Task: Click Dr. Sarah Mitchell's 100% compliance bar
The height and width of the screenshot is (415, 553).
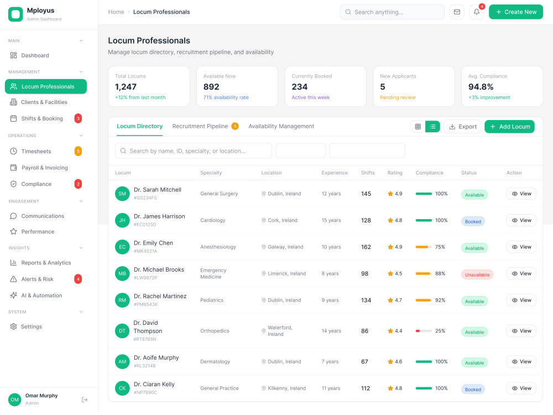Action: 424,194
